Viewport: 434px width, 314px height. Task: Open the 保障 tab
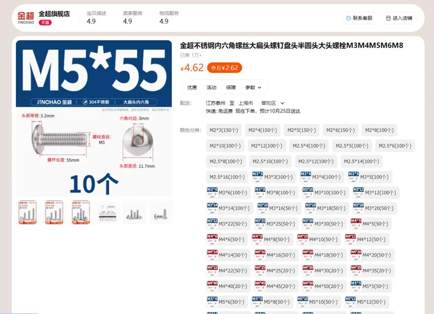point(231,87)
